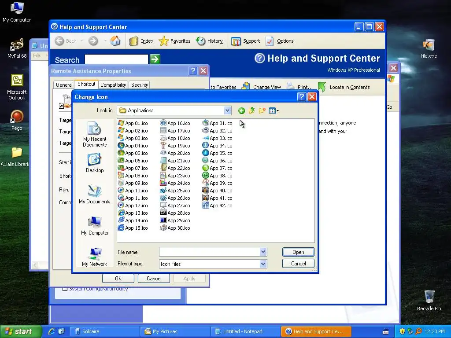The image size is (451, 338).
Task: Choose App 40.ico from the list
Action: tap(218, 191)
